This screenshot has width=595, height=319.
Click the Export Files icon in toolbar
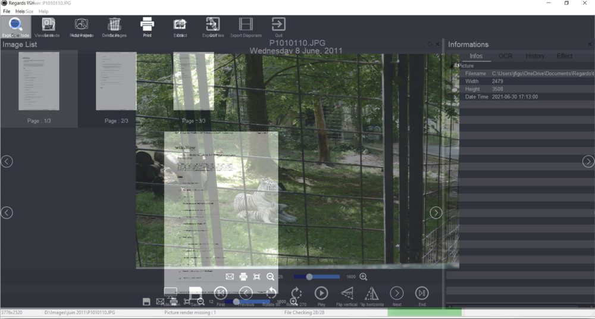(x=213, y=24)
